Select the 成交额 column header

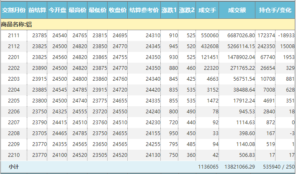click(x=237, y=9)
